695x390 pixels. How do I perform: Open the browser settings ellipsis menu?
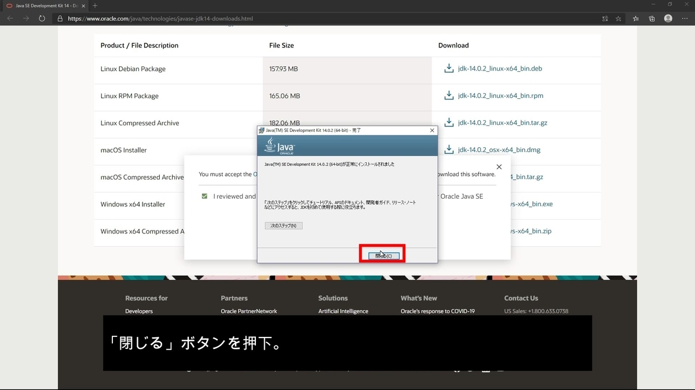685,18
